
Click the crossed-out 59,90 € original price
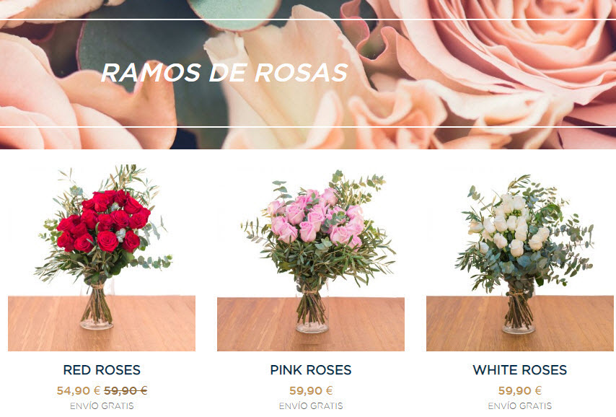pyautogui.click(x=126, y=391)
